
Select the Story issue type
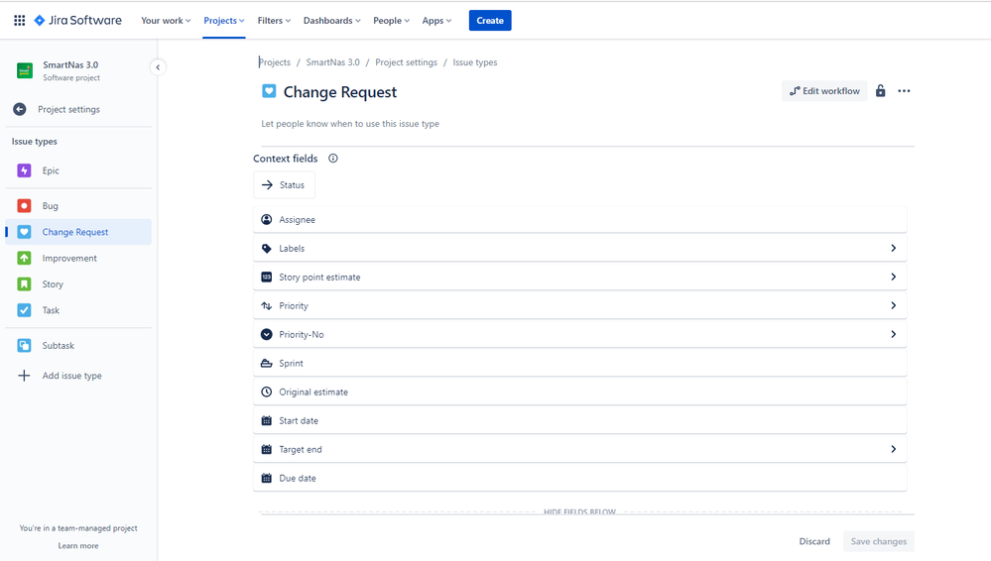(78, 284)
